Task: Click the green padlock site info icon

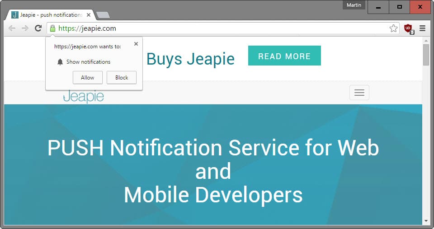Action: [x=52, y=28]
